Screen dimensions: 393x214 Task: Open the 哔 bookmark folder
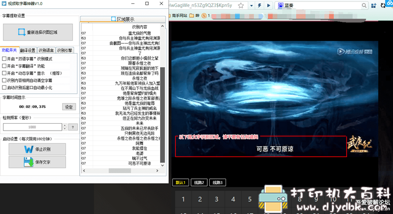point(195,16)
